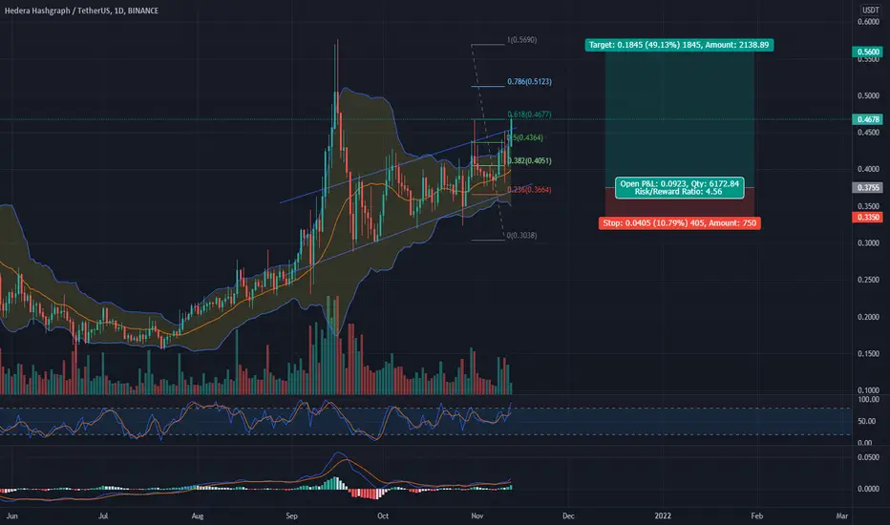Click the Fibonacci 0.382(0.4051) level label
Screen dimensions: 890x525
[529, 160]
